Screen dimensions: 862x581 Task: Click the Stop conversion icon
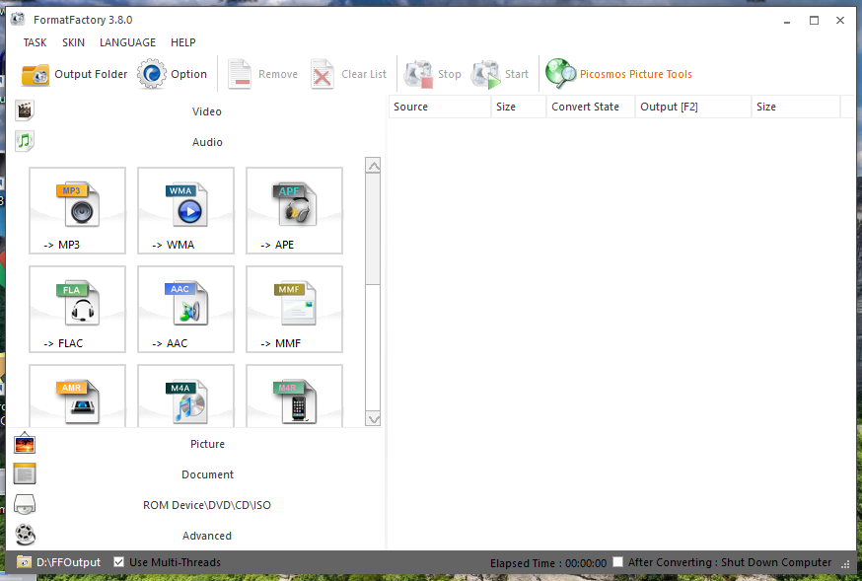click(x=419, y=74)
